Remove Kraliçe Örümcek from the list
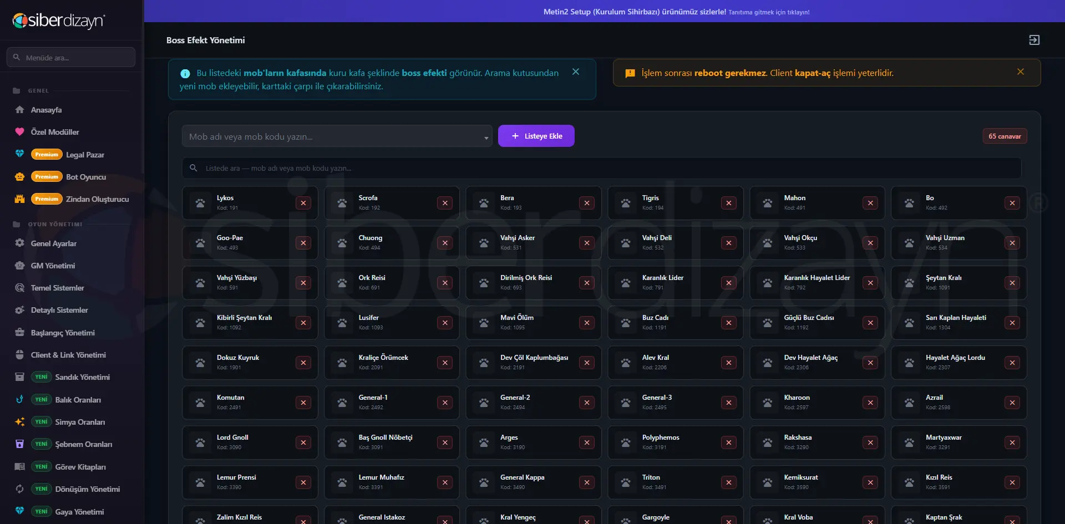 click(x=444, y=363)
